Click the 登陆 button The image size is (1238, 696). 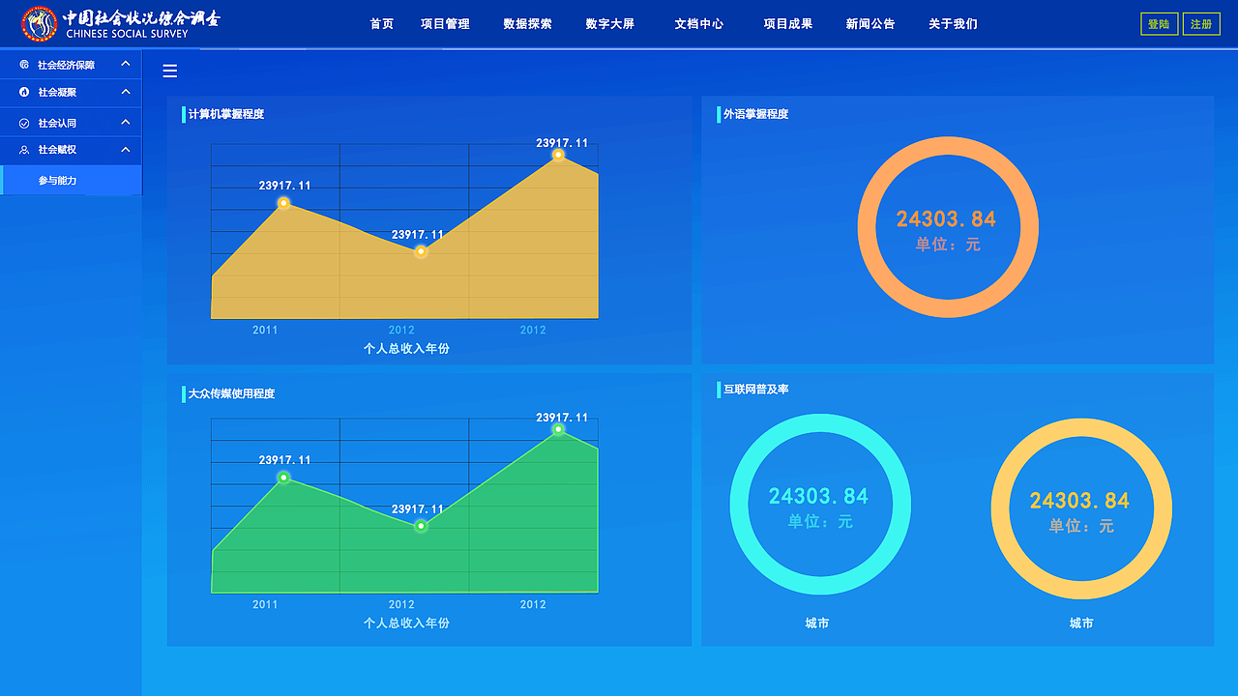coord(1159,23)
